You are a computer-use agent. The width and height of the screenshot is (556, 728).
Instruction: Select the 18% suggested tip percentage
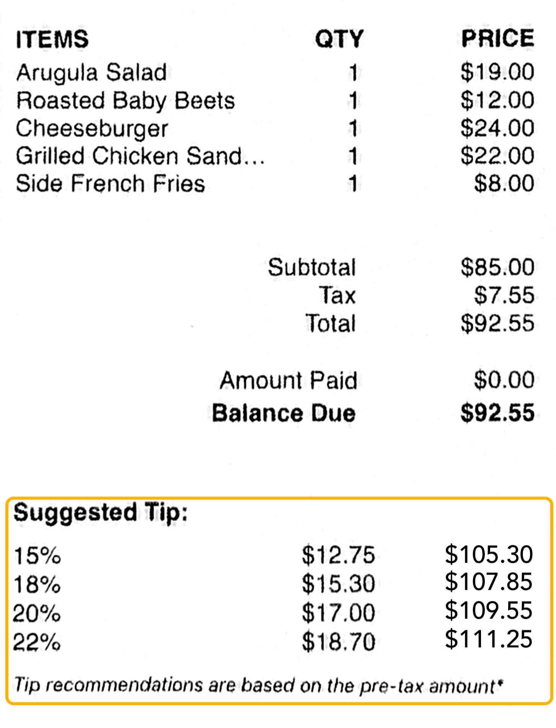[x=37, y=584]
